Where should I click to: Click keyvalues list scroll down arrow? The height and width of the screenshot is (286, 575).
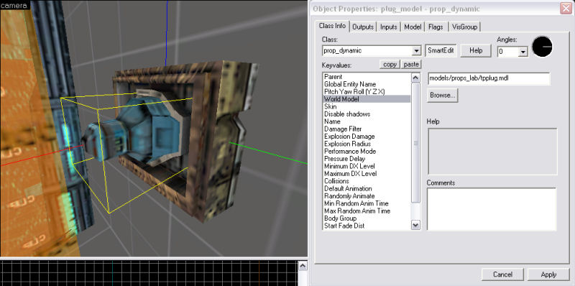pos(415,225)
